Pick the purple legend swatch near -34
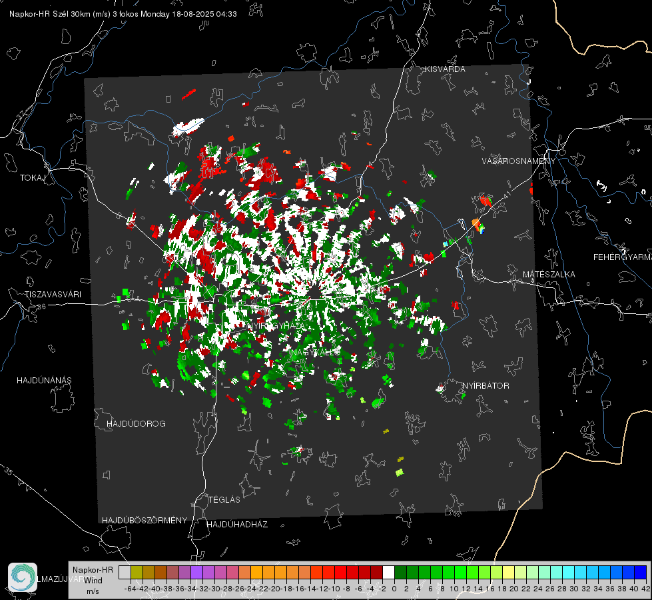Image resolution: width=652 pixels, height=600 pixels. 196,572
